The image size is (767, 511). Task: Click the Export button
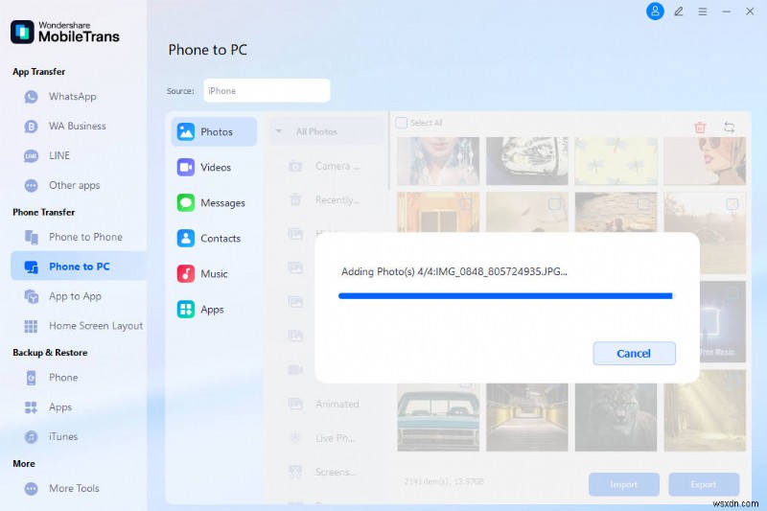coord(704,484)
